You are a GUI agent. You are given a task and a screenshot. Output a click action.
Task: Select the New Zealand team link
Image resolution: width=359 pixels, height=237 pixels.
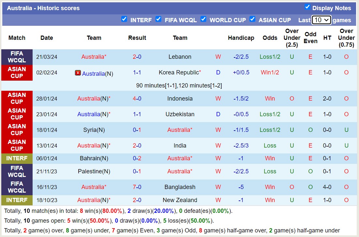[180, 200]
